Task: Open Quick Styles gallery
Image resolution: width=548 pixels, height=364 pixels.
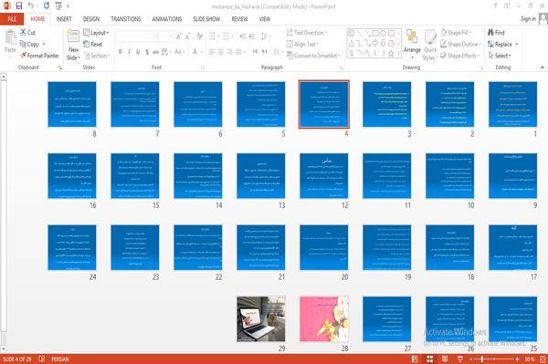Action: 430,45
